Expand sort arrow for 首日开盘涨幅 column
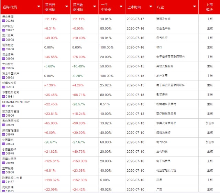This screenshot has height=193, width=220. point(65,7)
